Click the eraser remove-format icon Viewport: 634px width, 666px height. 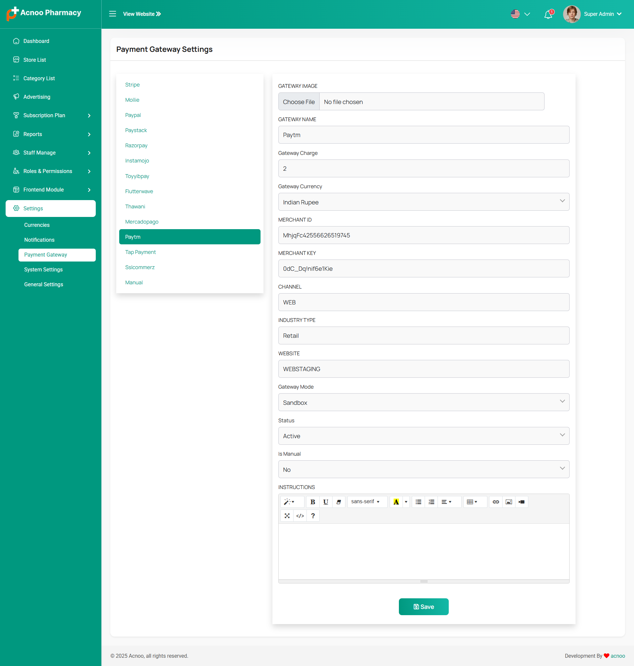click(x=338, y=502)
